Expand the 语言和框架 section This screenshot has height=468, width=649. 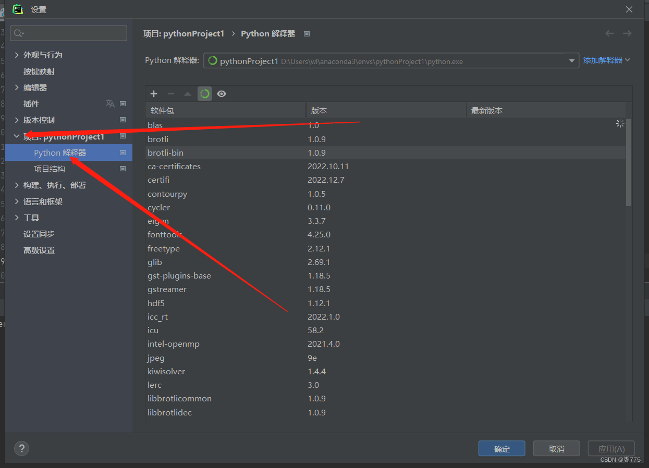coord(17,201)
